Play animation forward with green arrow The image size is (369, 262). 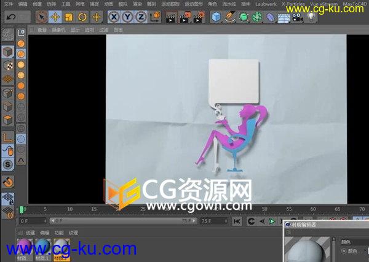tap(272, 221)
